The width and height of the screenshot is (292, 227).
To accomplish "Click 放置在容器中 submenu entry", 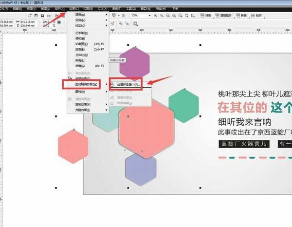I will click(127, 84).
